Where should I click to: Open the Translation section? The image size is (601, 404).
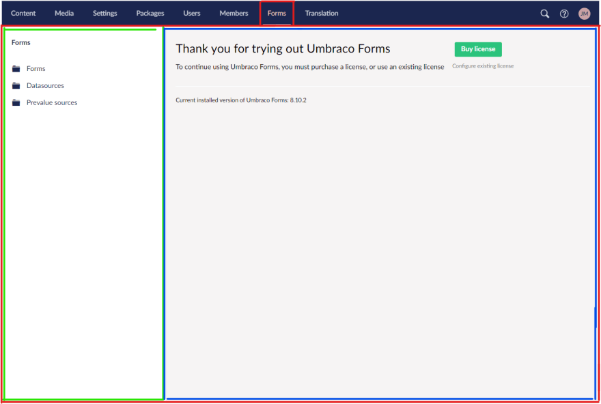click(x=322, y=13)
